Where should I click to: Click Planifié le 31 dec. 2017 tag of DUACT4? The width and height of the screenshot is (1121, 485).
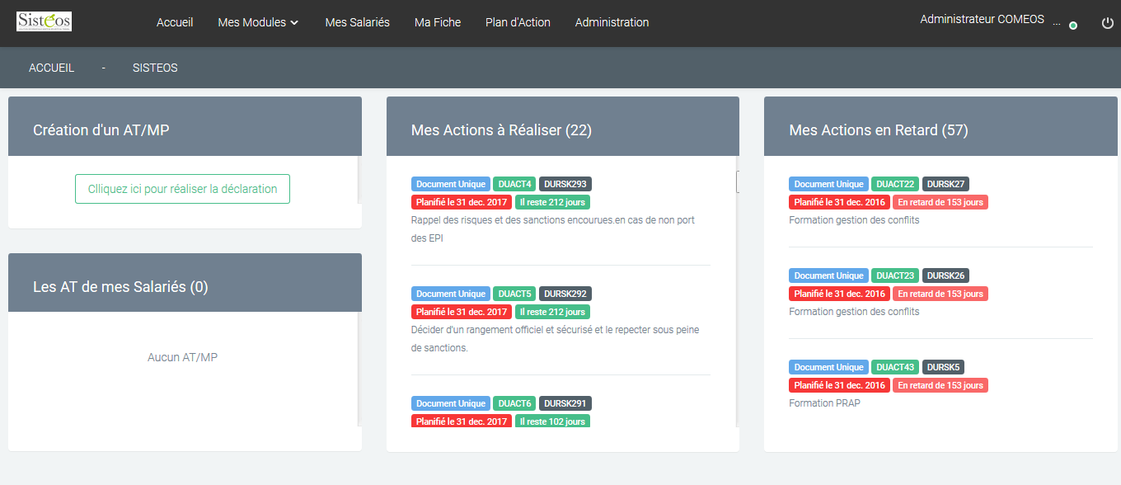(462, 202)
